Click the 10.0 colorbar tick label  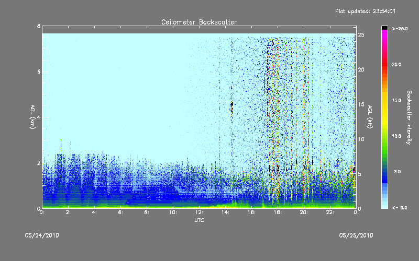(x=396, y=136)
